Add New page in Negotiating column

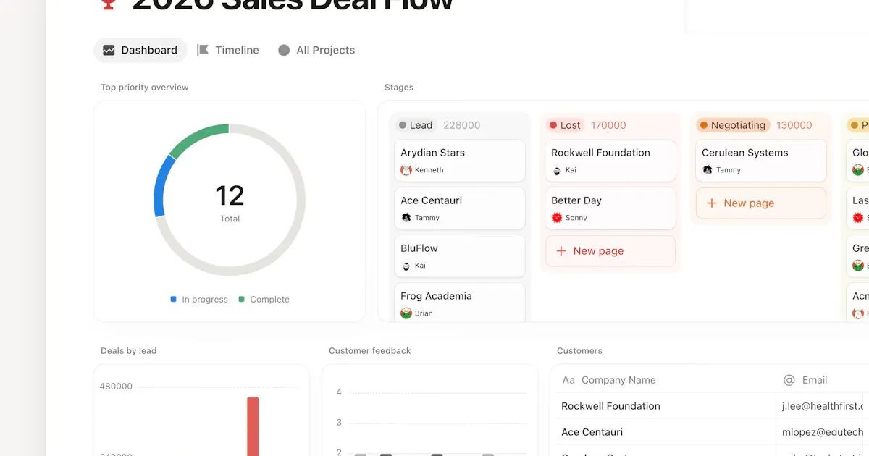(761, 203)
